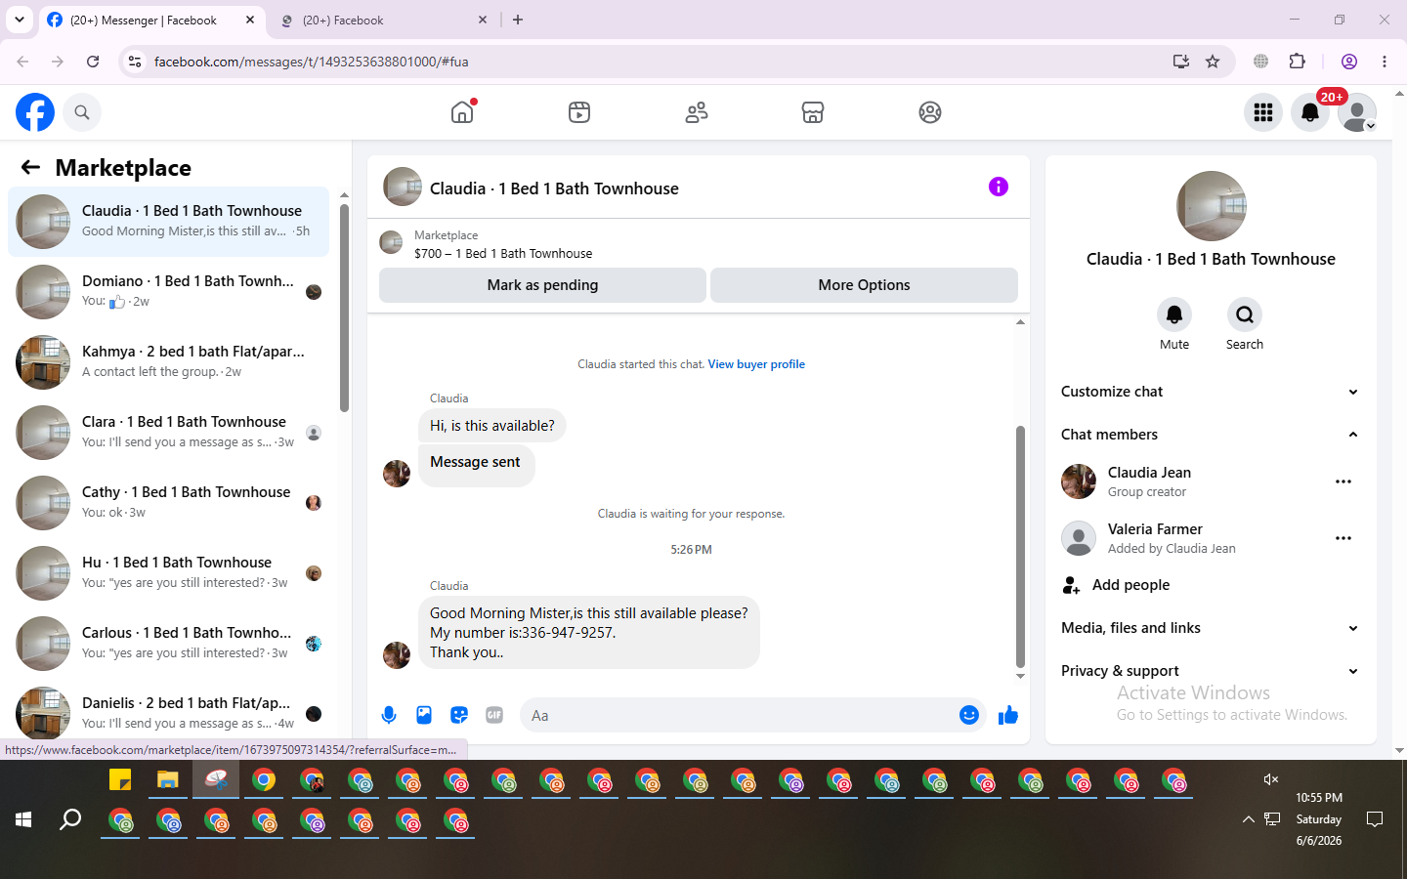This screenshot has width=1407, height=879.
Task: Open notifications bell with 20+ badge
Action: 1310,112
